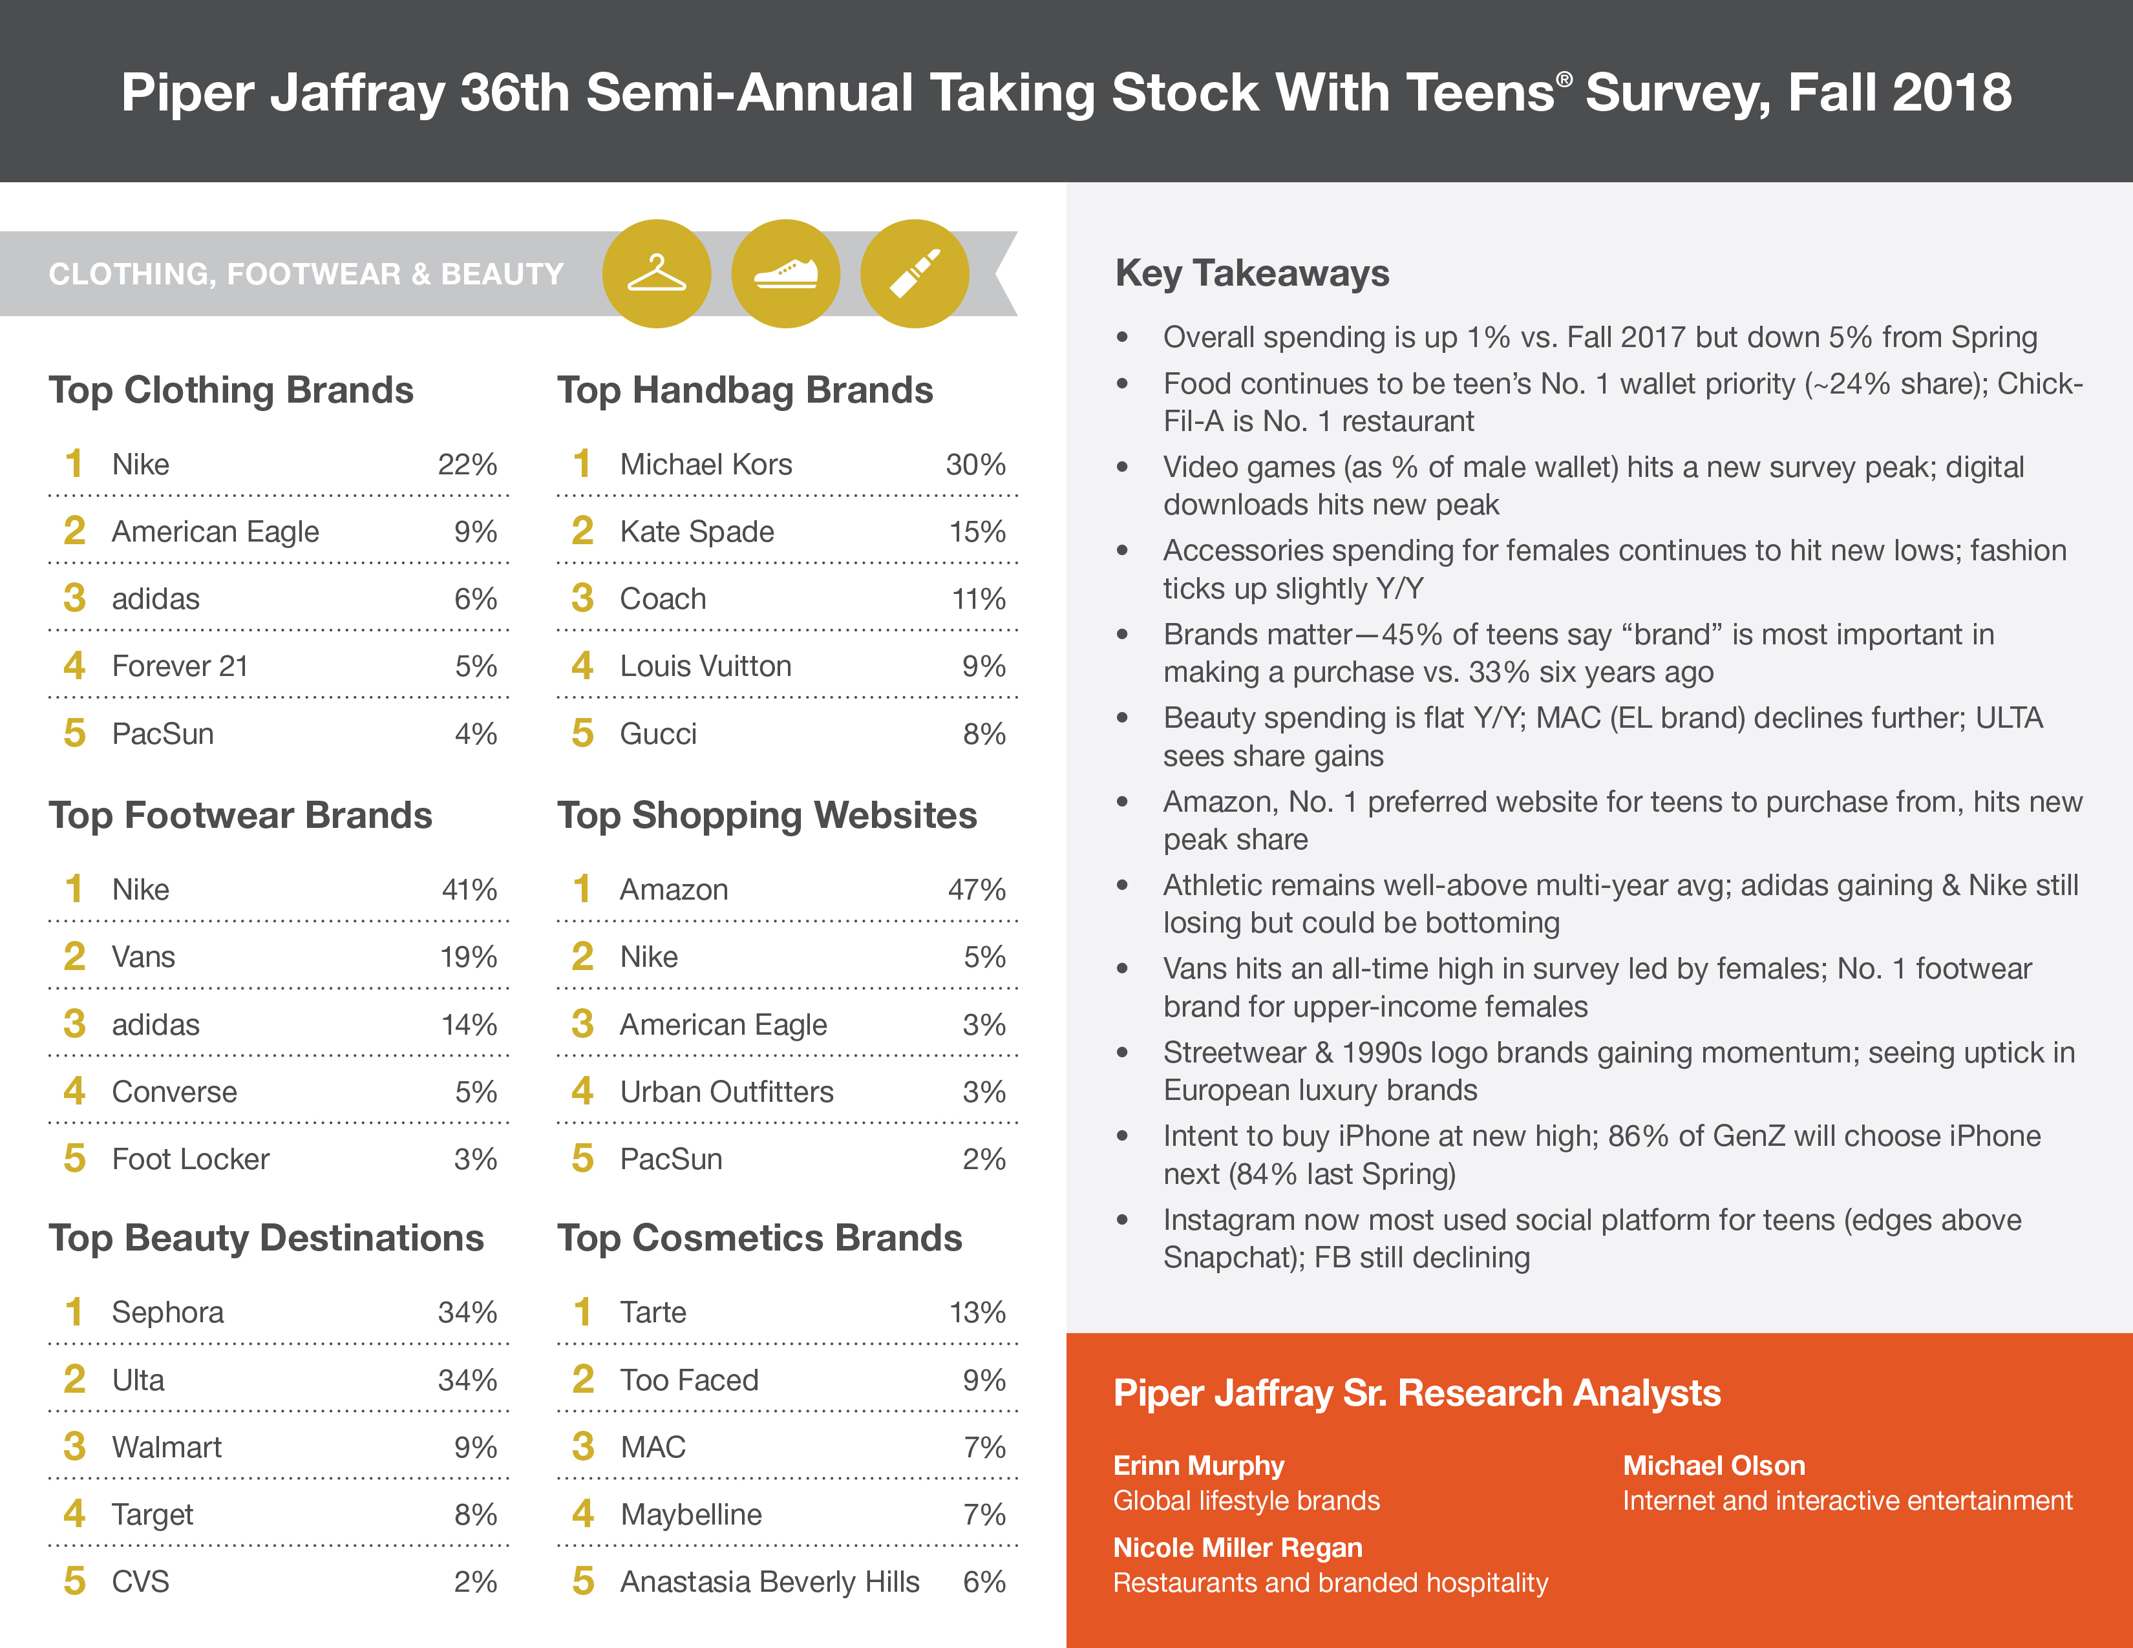The image size is (2133, 1648).
Task: Click the survey title in header
Action: point(1066,93)
